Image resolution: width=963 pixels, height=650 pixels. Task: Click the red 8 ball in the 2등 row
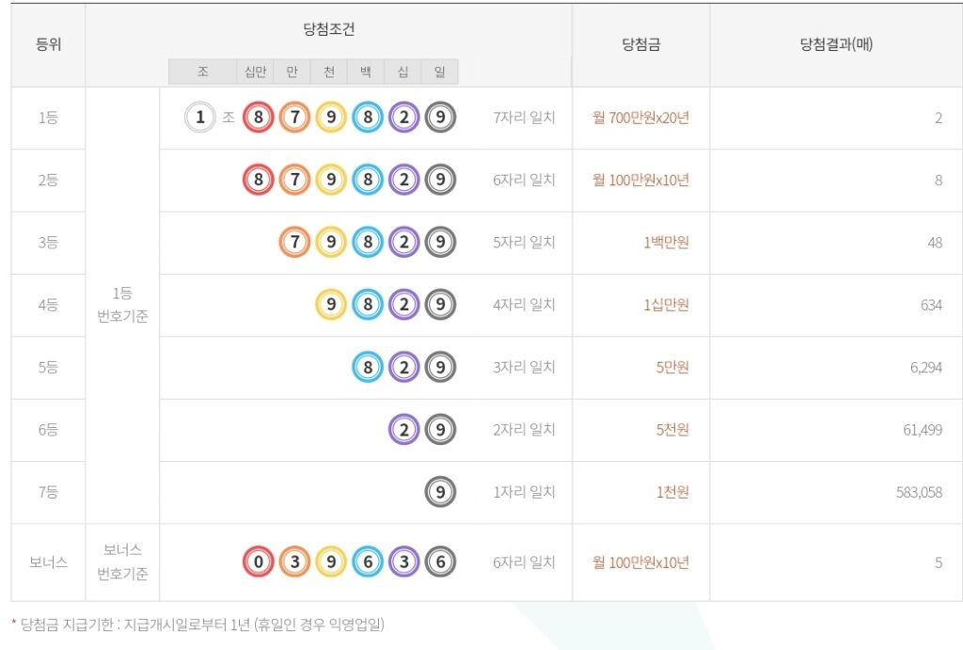258,180
